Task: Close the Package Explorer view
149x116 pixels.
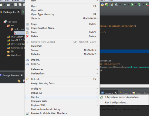Action: point(19,12)
